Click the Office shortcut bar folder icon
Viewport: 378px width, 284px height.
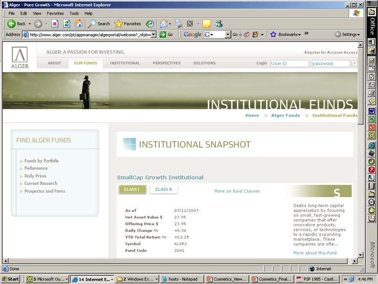[372, 12]
